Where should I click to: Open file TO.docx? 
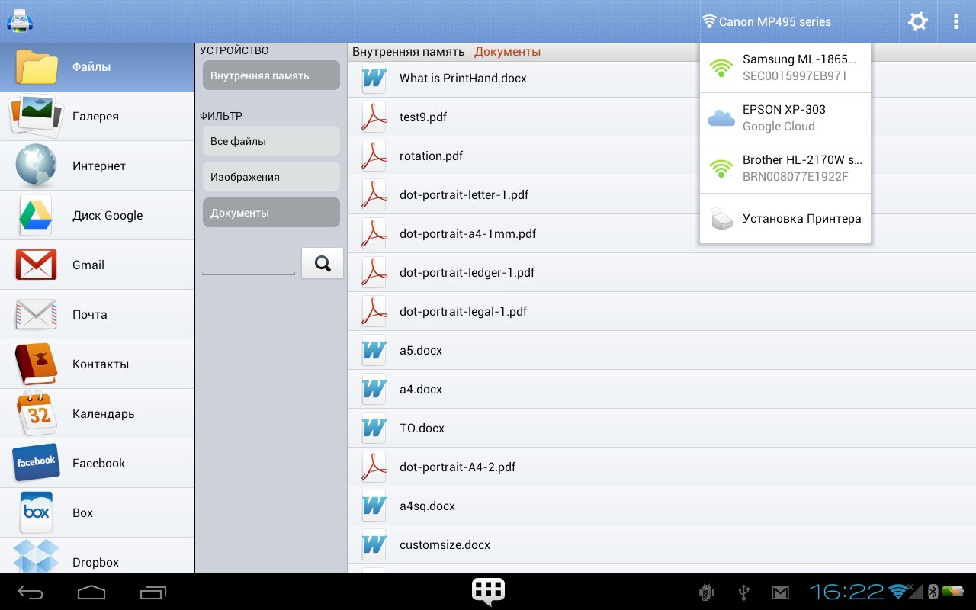coord(662,429)
